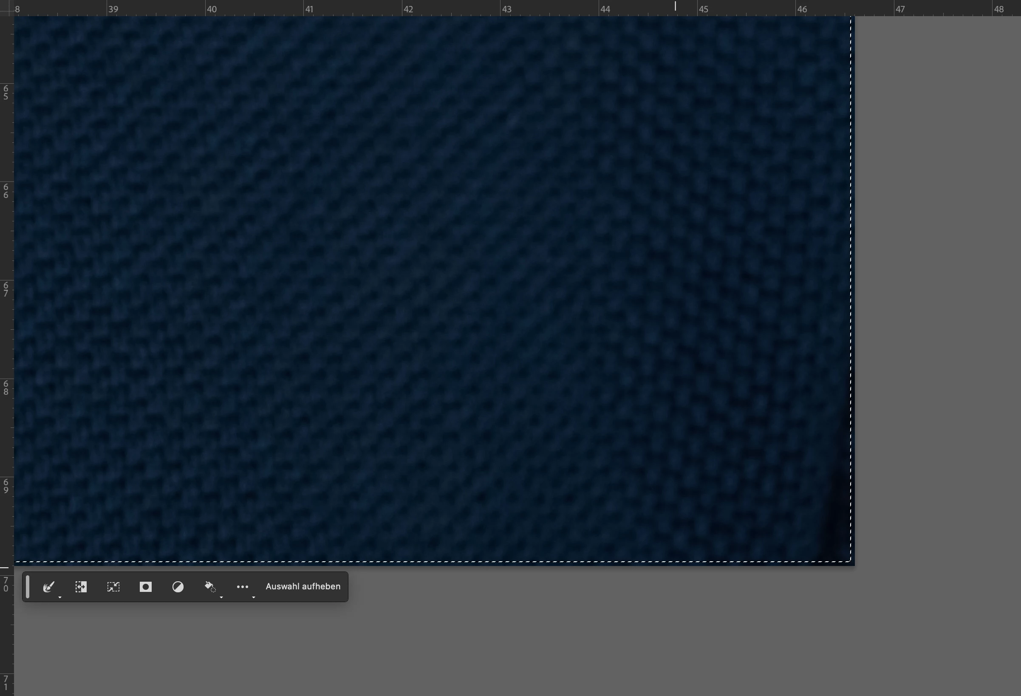Click the 42 mark on horizontal ruler
Viewport: 1021px width, 696px height.
coord(408,9)
